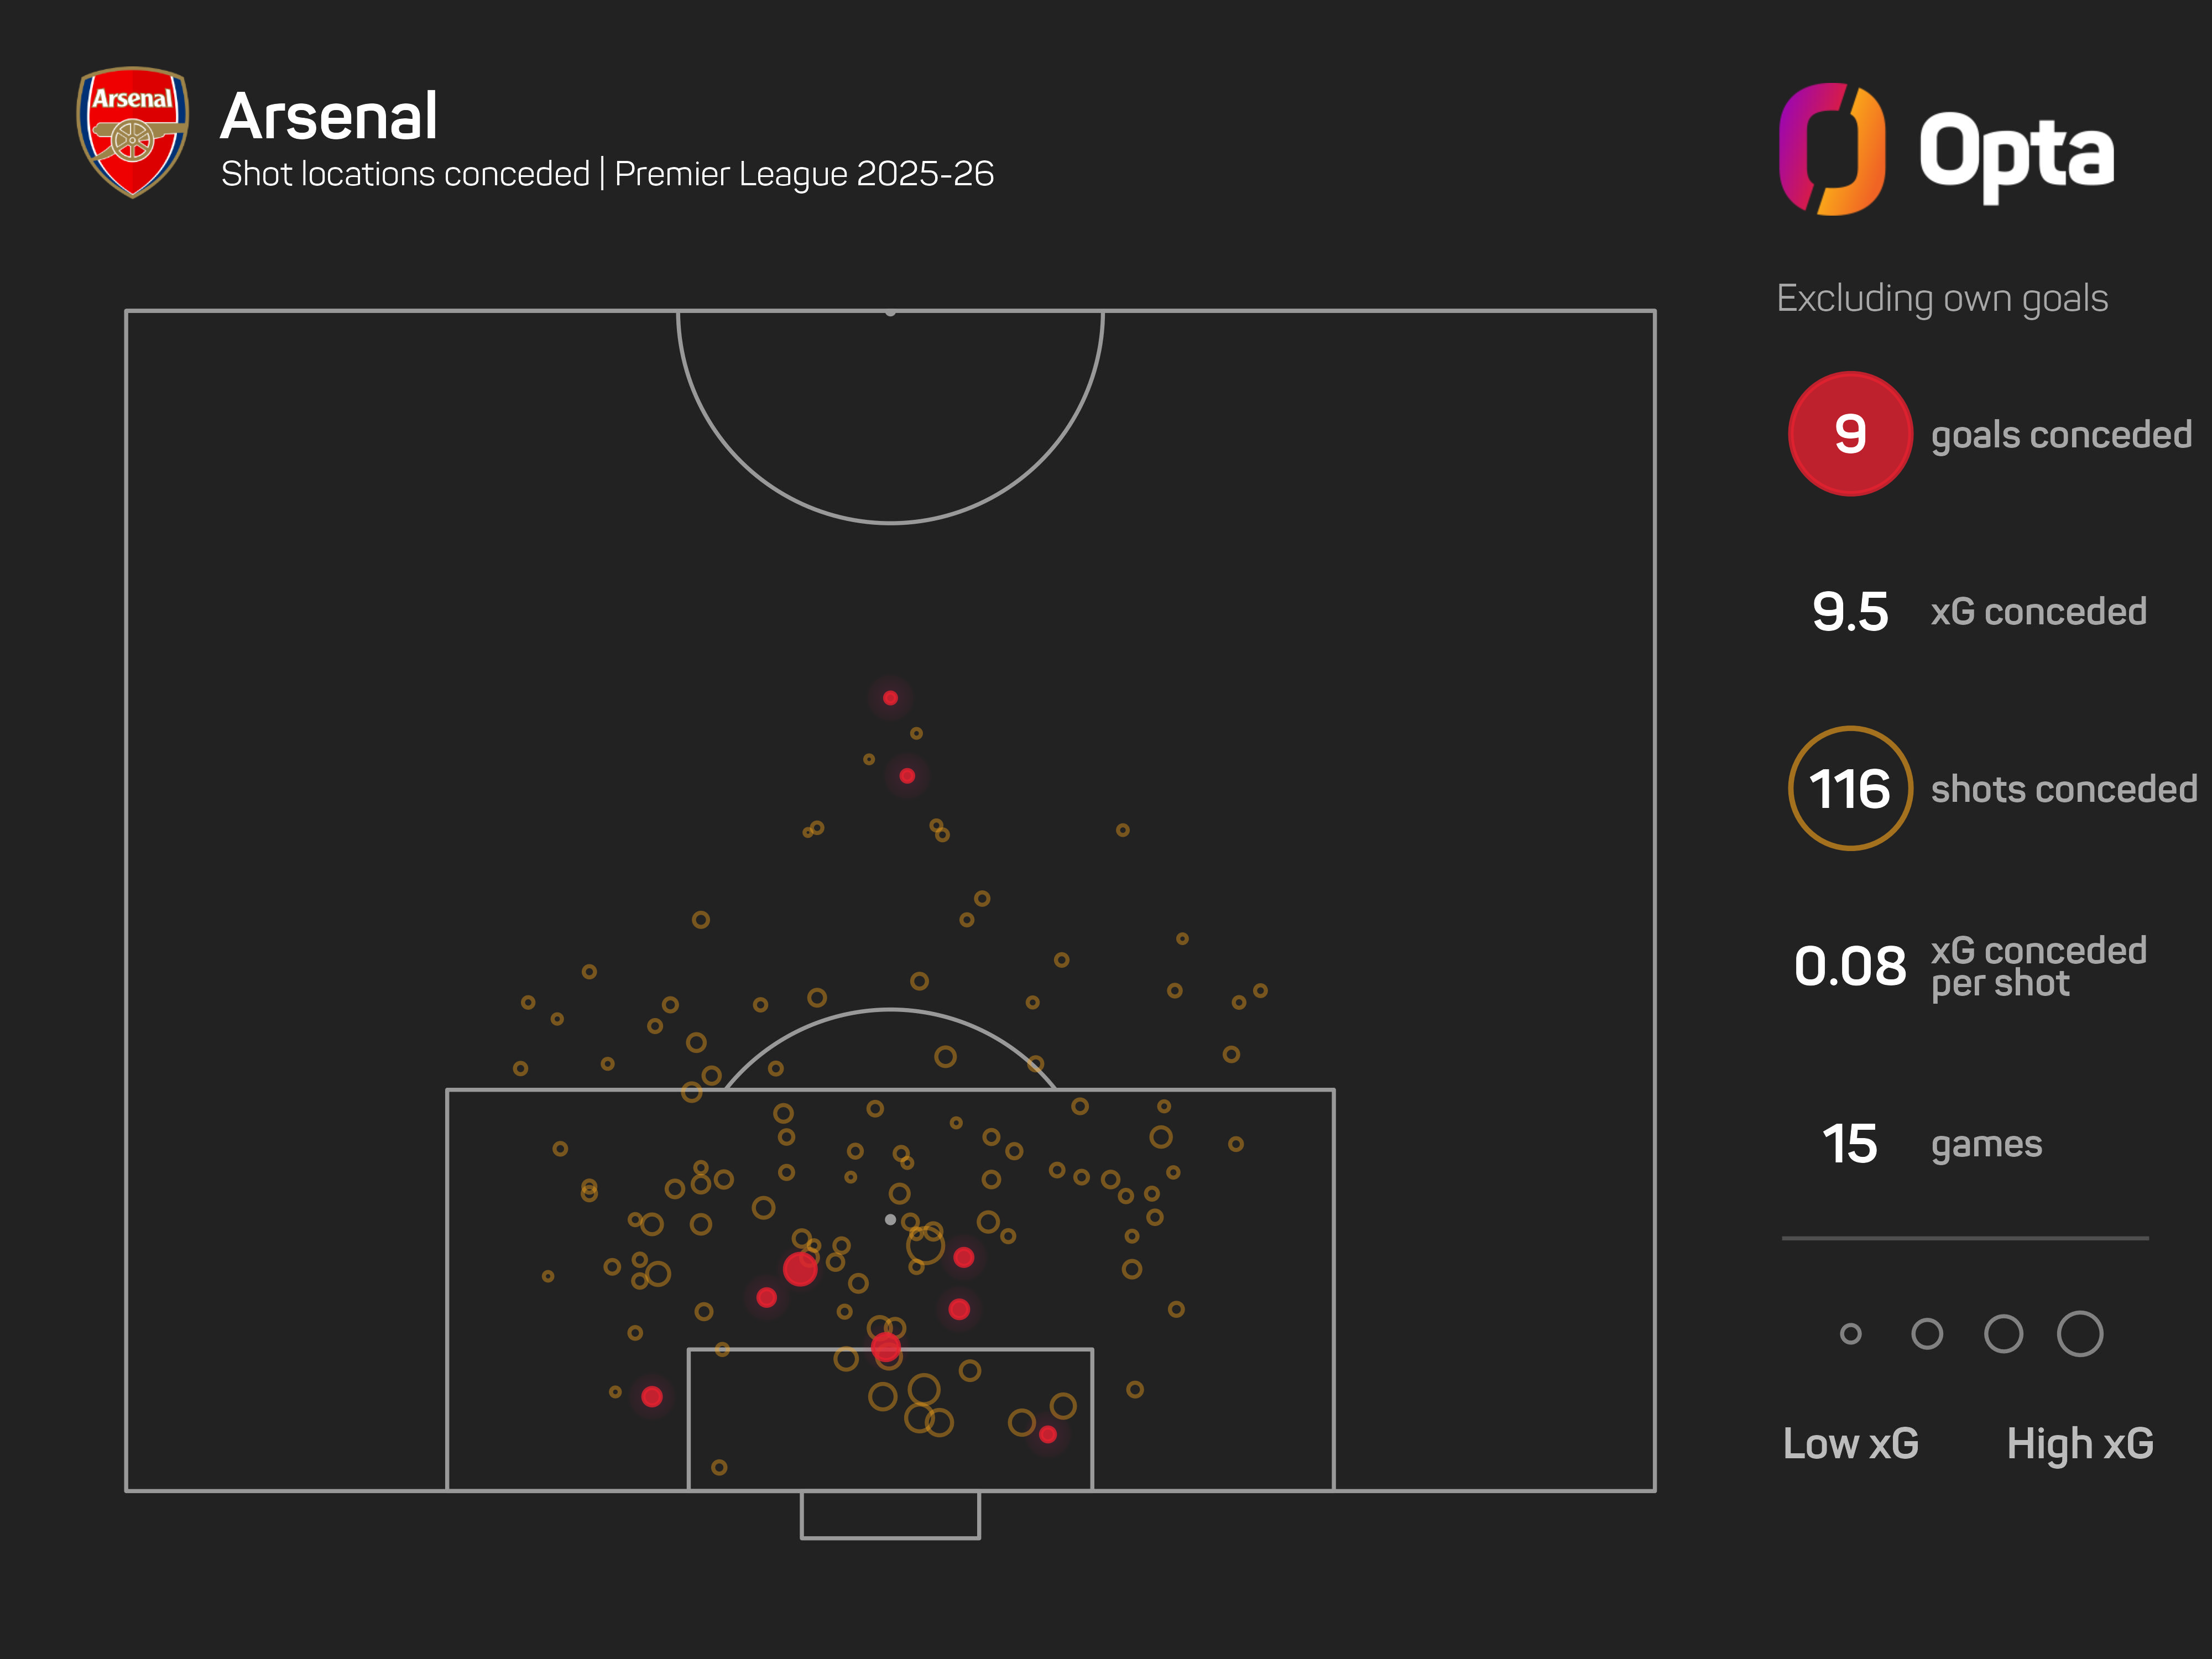
Task: Click the red goal marker inside six-yard box
Action: [1047, 1435]
